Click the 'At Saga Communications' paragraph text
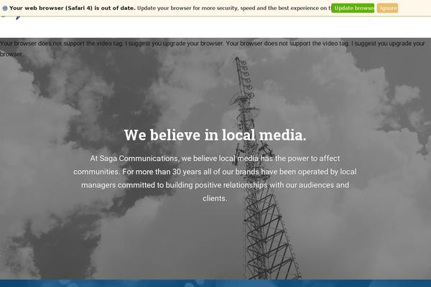Screen dimensions: 431x287 pos(215,178)
